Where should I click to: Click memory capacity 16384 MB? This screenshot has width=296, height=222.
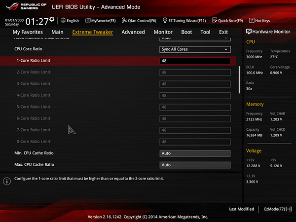tap(254, 135)
